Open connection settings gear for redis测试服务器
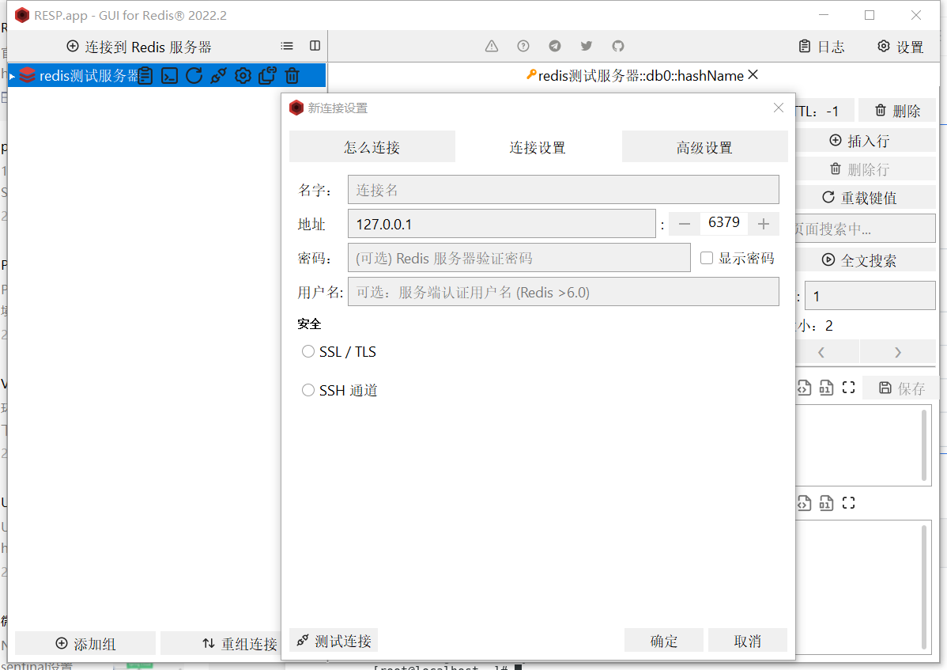The image size is (947, 670). coord(243,76)
